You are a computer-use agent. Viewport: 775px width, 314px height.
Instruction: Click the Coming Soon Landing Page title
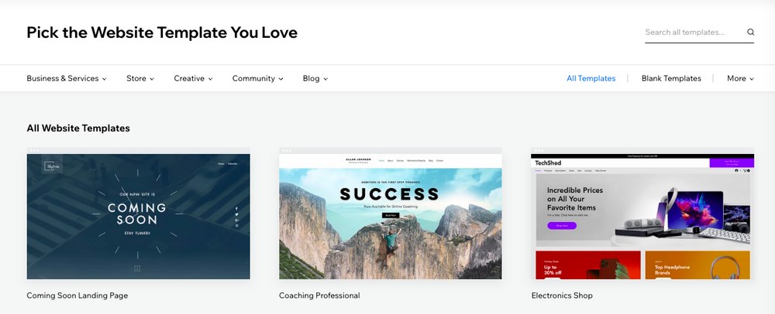[x=77, y=295]
